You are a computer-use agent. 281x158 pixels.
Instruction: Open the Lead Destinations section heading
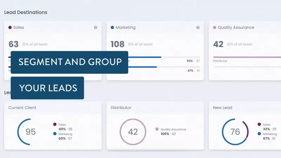(26, 12)
